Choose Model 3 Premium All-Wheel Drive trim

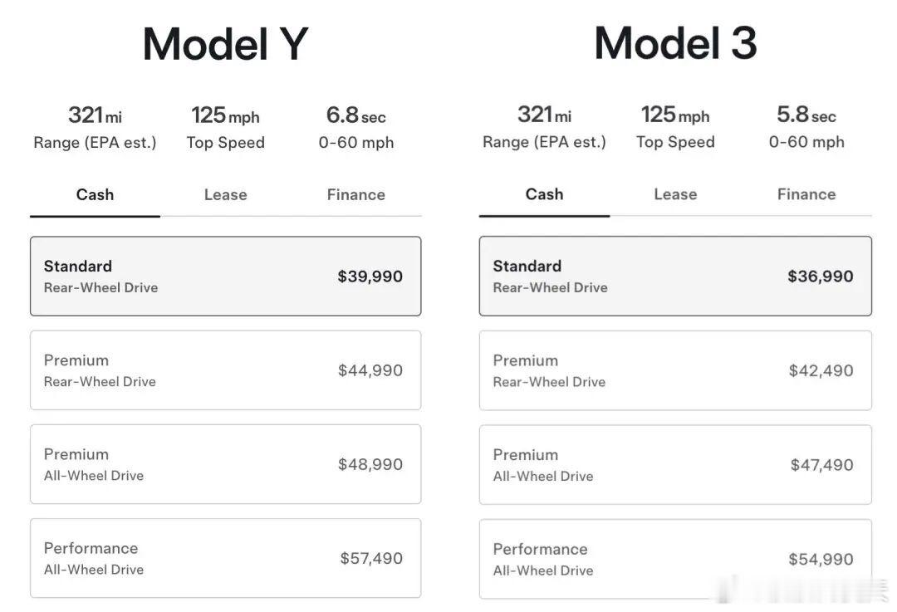click(x=675, y=465)
